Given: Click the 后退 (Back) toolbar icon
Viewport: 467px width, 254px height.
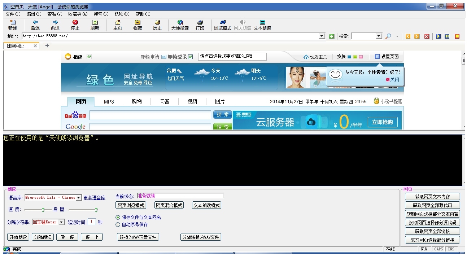Looking at the screenshot, I should click(35, 23).
